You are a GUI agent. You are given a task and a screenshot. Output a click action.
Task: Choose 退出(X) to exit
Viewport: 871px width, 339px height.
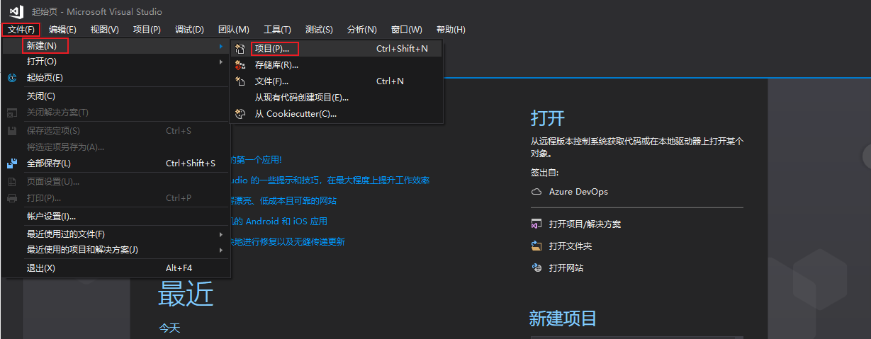click(116, 268)
